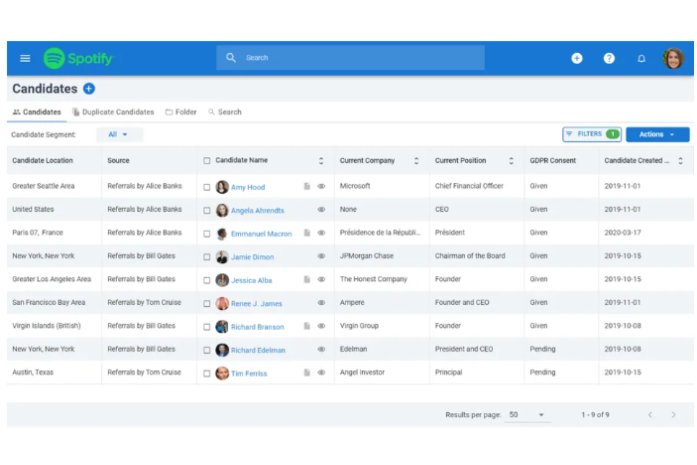The image size is (697, 465).
Task: Preview Angela Ahrendts with the eye icon
Action: tap(322, 210)
